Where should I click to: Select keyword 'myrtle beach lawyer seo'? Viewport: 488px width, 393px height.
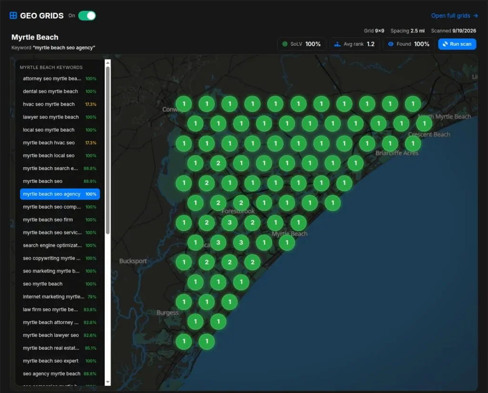point(60,335)
